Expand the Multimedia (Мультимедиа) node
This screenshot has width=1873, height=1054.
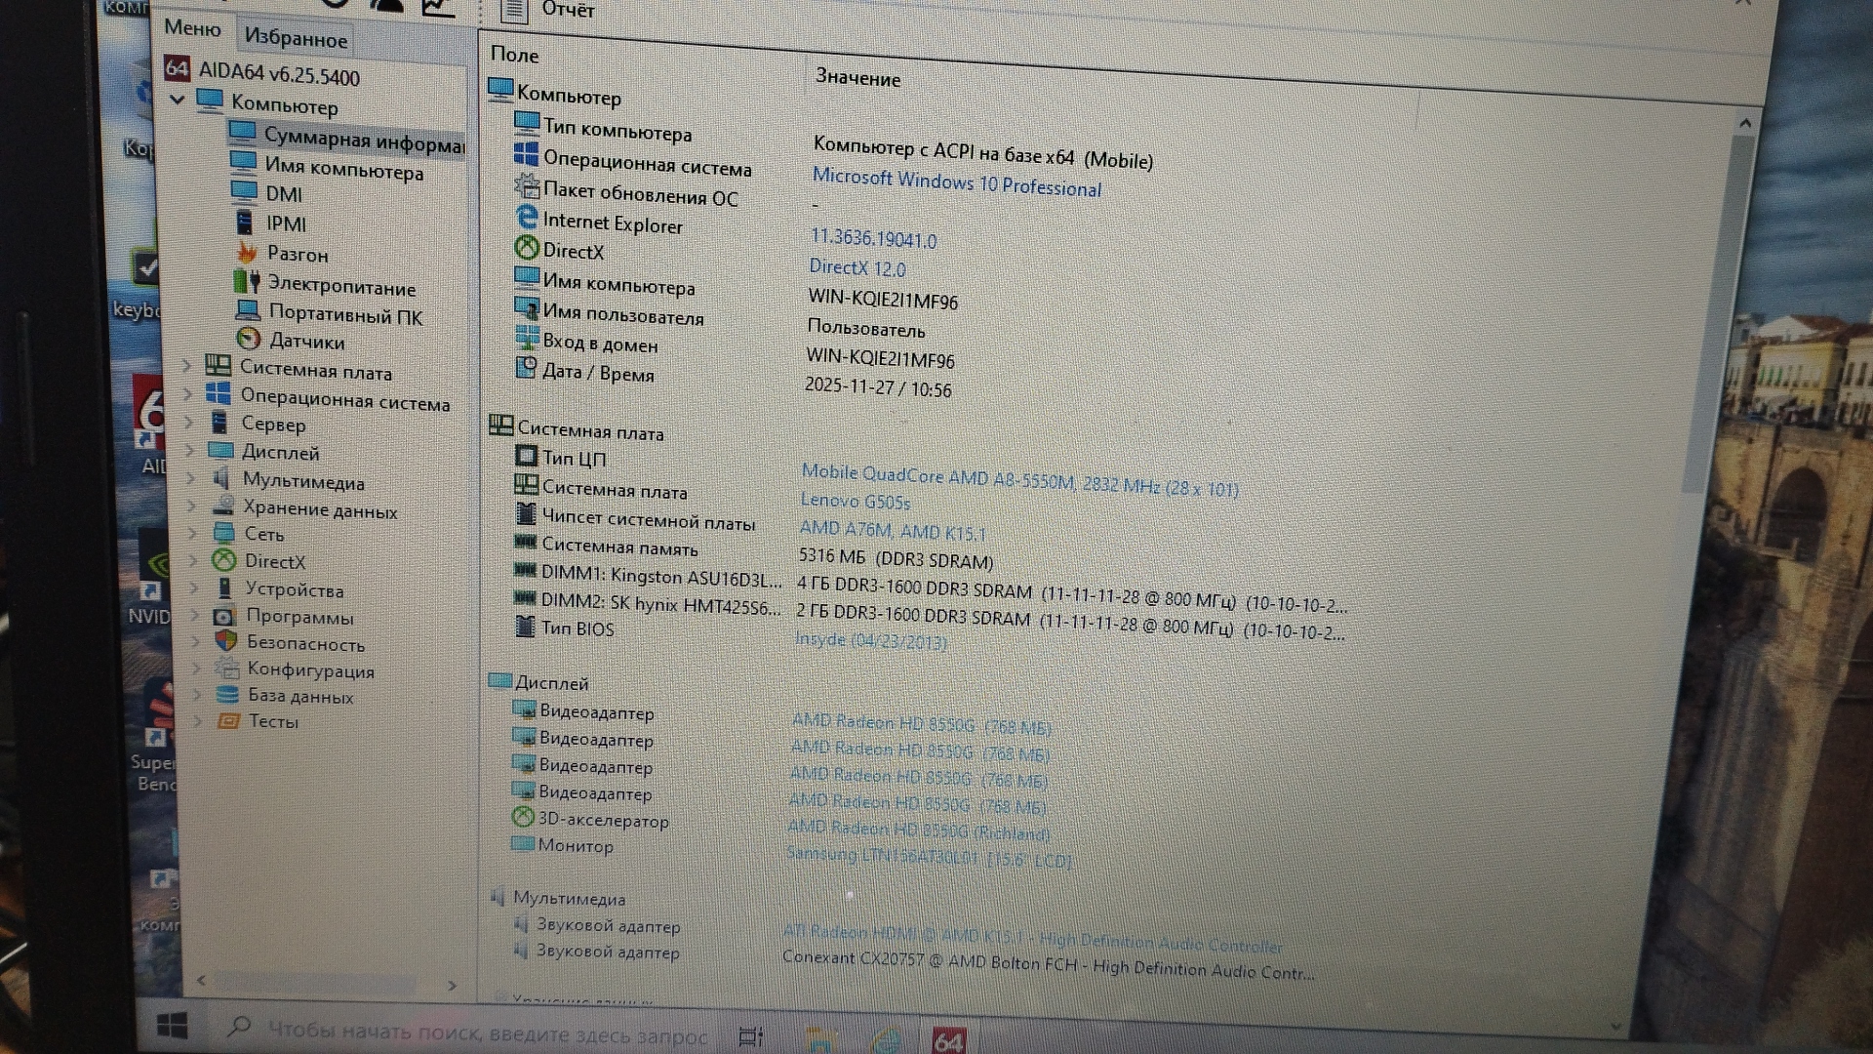[x=191, y=478]
